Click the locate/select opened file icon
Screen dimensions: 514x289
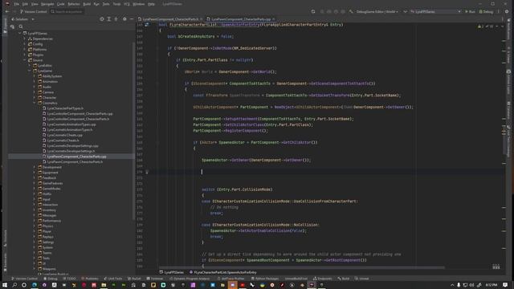(102, 19)
